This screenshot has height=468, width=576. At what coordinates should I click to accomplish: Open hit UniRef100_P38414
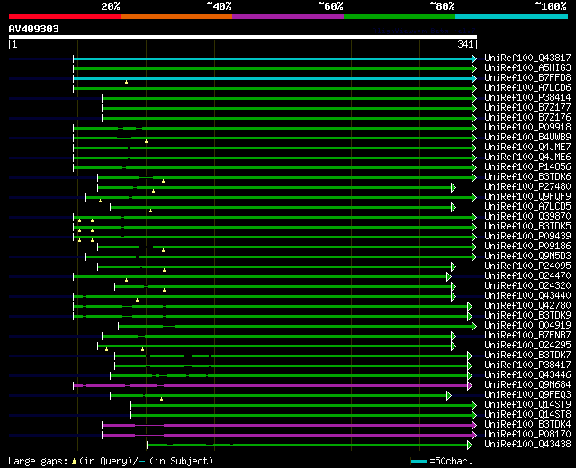click(x=527, y=98)
